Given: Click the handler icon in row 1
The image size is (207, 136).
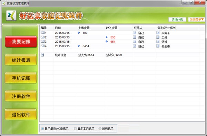Looking at the screenshot, I should (x=135, y=33).
